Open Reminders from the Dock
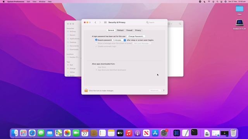Image resolution: width=248 pixels, height=139 pixels. tap(102, 133)
